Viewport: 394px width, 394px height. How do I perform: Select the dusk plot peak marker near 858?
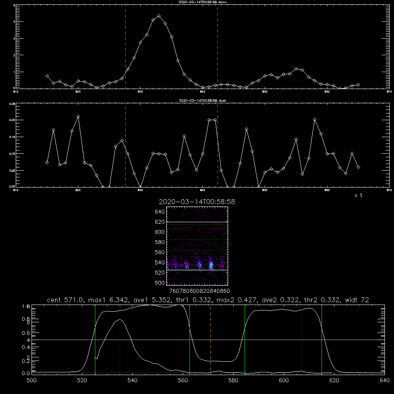[314, 120]
